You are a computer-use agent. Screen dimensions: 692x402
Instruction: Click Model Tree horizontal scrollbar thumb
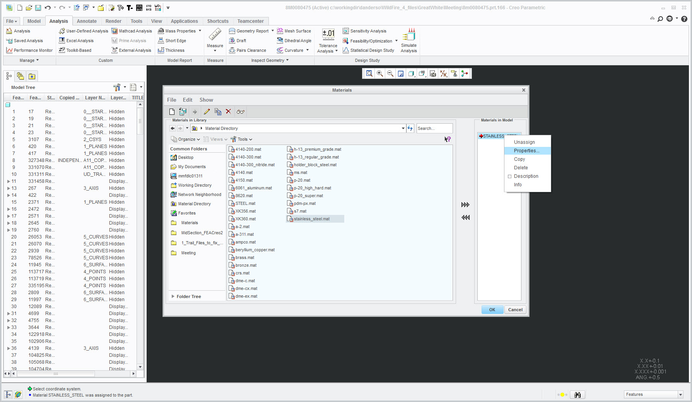coord(56,374)
